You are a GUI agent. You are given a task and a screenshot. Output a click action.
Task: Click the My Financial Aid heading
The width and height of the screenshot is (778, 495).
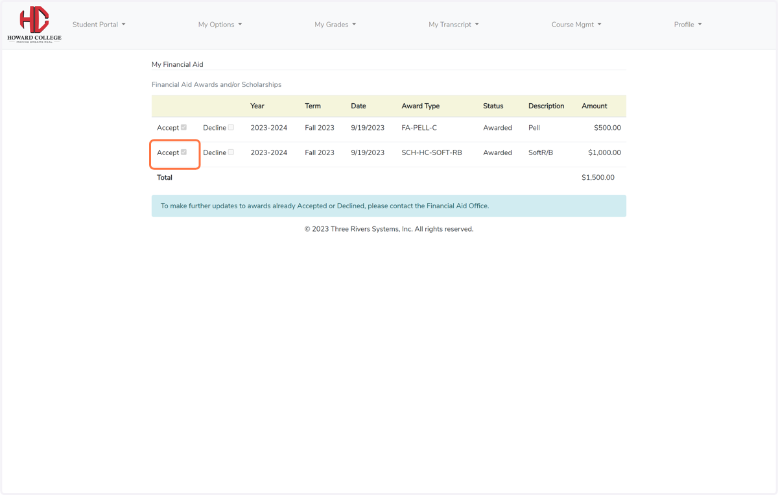pos(178,64)
